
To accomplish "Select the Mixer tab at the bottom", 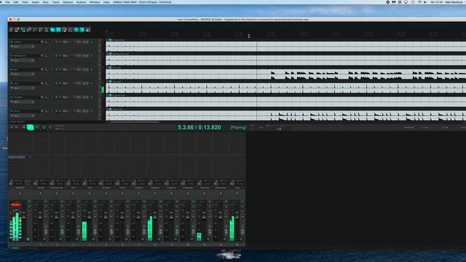I will (x=16, y=247).
